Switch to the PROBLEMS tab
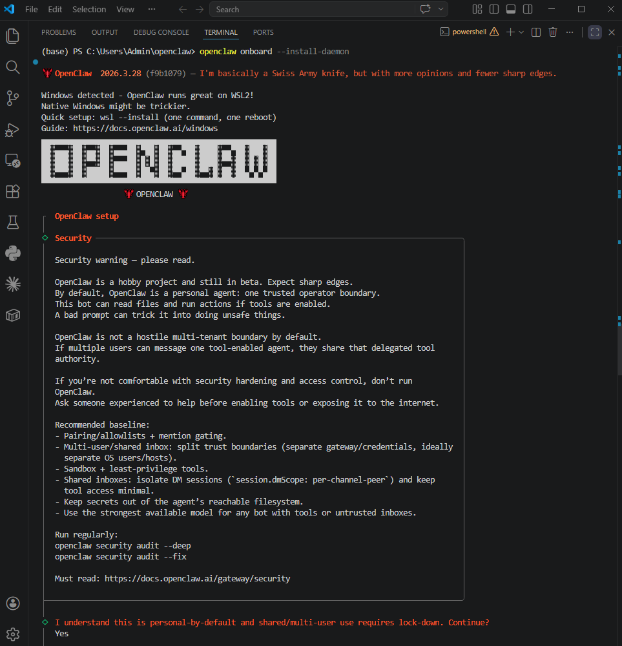 pos(59,32)
